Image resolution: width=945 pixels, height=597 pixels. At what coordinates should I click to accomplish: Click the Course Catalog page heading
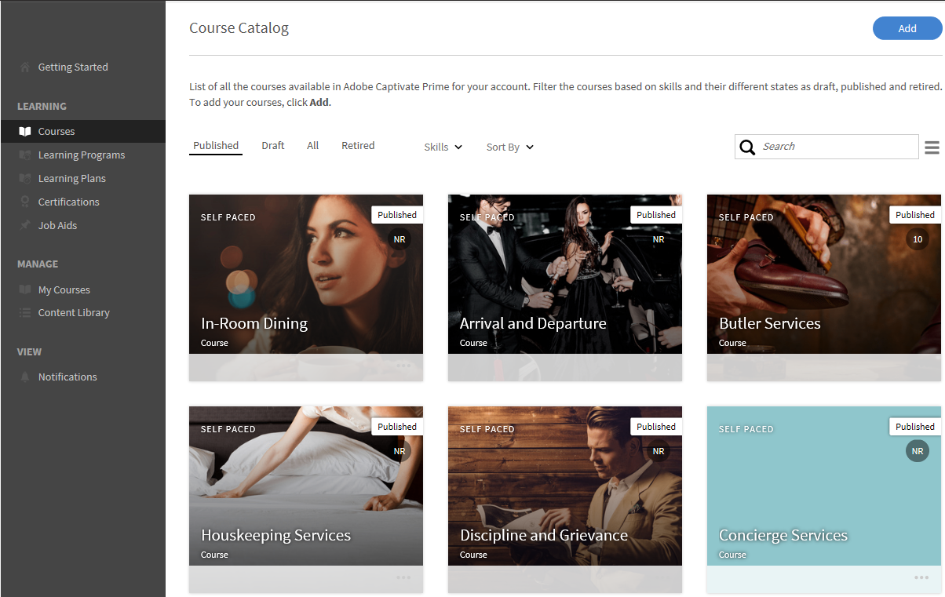[x=239, y=28]
